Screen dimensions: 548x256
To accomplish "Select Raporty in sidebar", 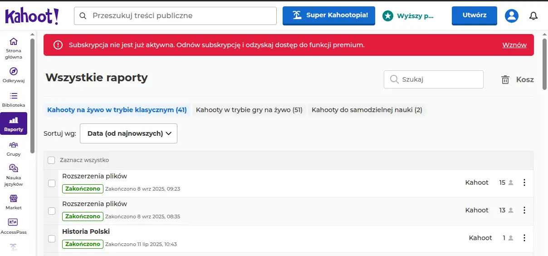I will coord(14,124).
